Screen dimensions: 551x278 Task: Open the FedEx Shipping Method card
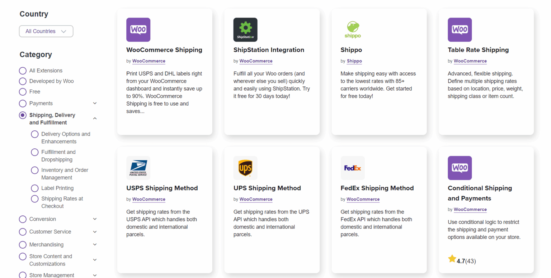click(x=377, y=188)
